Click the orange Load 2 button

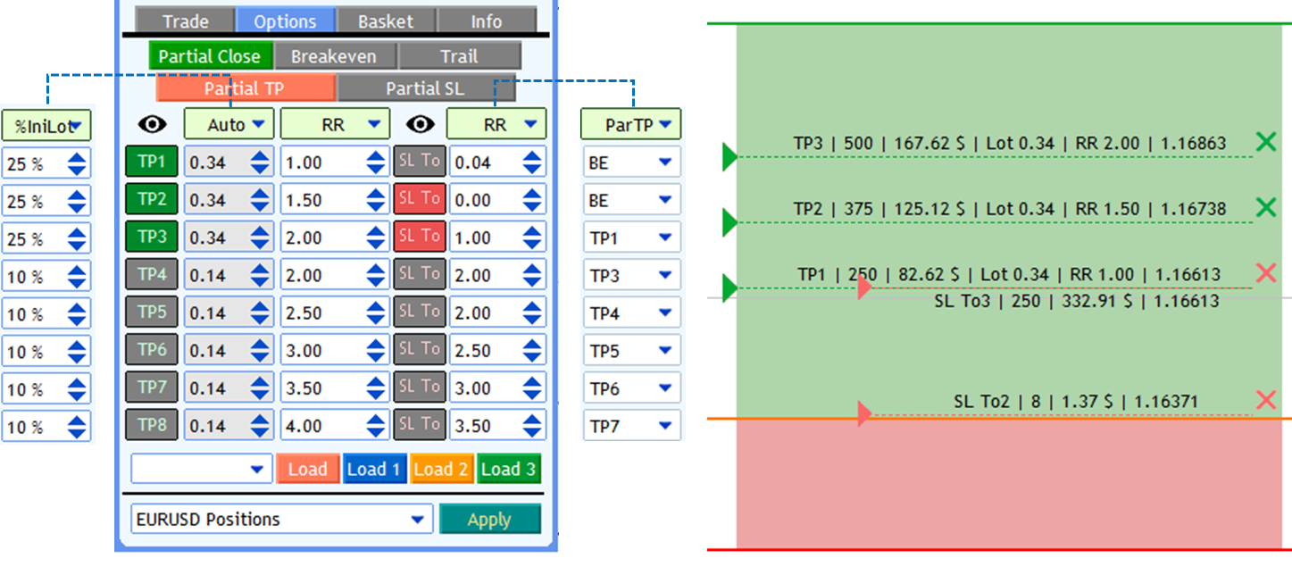point(441,469)
